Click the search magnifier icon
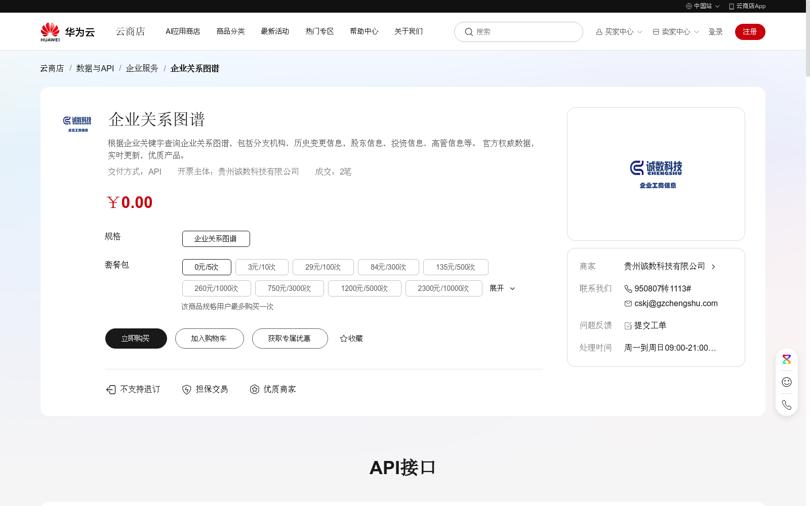 (x=469, y=32)
